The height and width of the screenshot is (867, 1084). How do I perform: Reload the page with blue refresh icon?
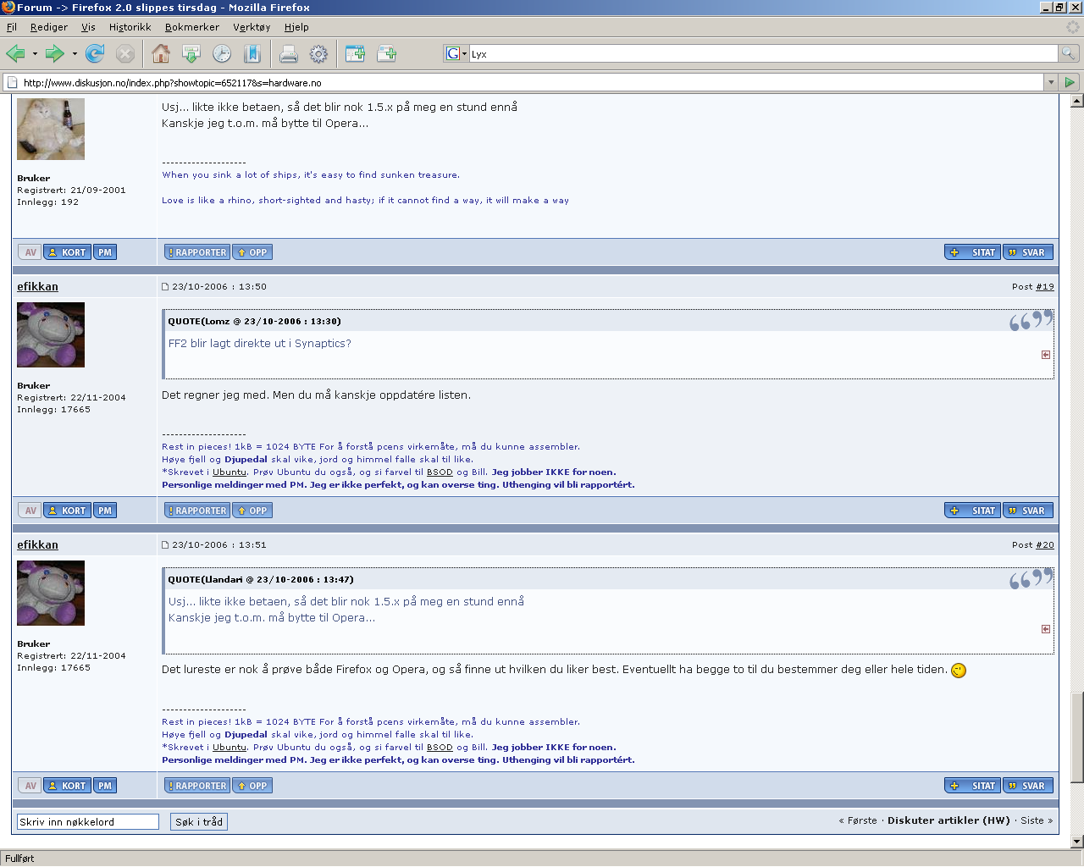pyautogui.click(x=95, y=54)
